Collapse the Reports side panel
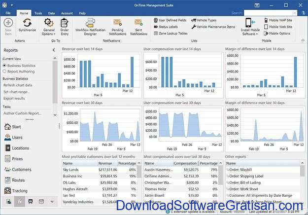This screenshot has height=215, width=308. click(54, 50)
